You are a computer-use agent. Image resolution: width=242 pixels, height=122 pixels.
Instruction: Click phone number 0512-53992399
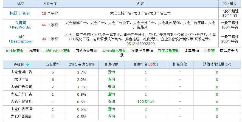coord(140,44)
